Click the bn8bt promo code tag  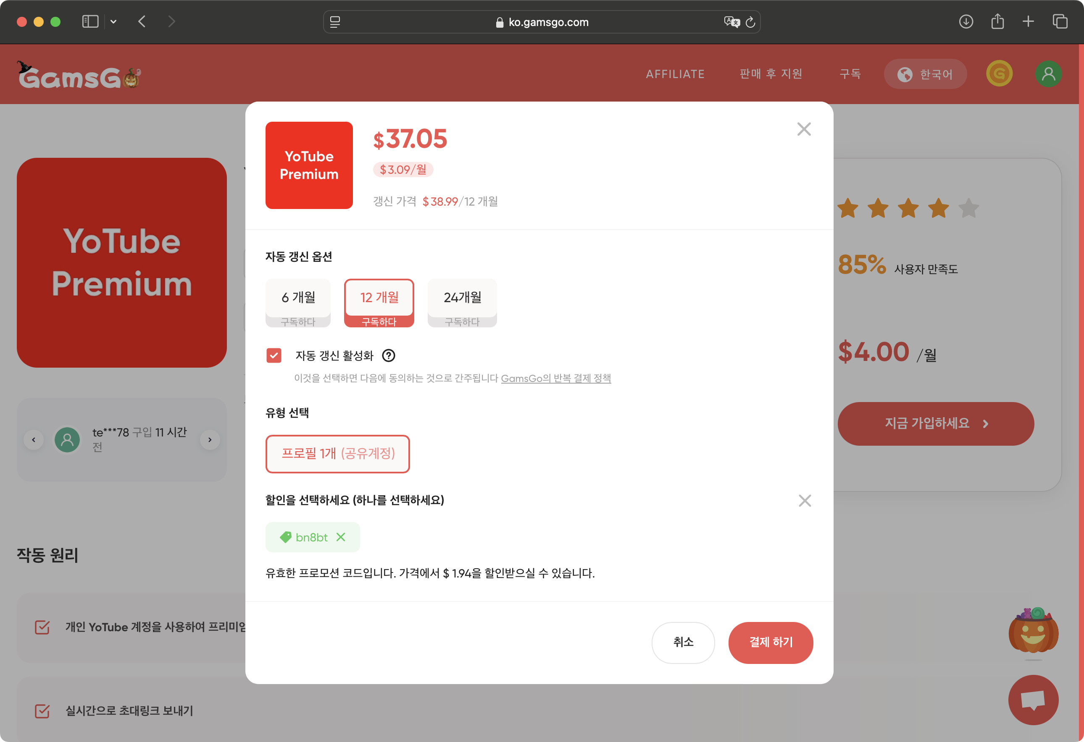click(313, 537)
